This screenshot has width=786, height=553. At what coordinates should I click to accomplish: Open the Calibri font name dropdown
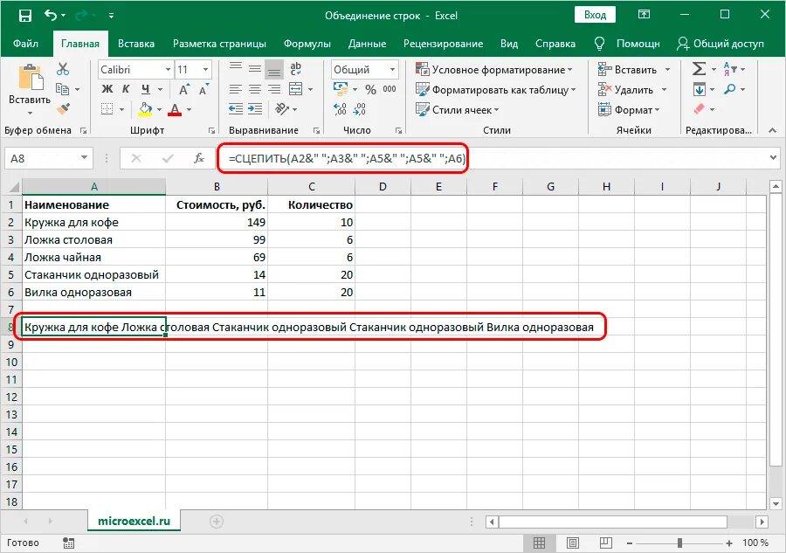pyautogui.click(x=168, y=69)
